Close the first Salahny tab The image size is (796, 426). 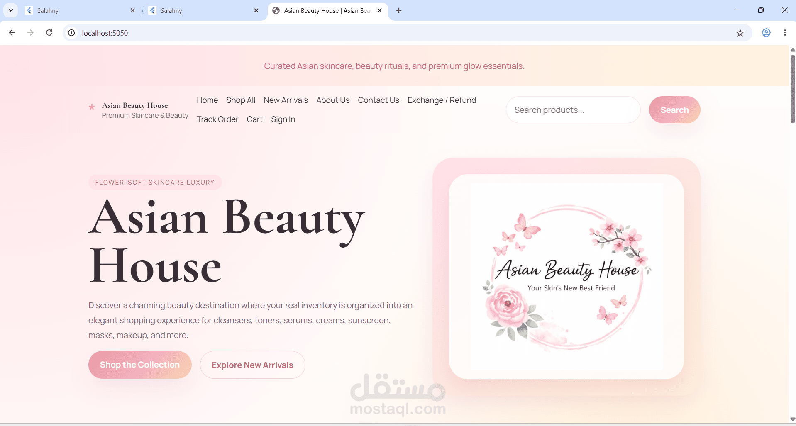(x=133, y=10)
